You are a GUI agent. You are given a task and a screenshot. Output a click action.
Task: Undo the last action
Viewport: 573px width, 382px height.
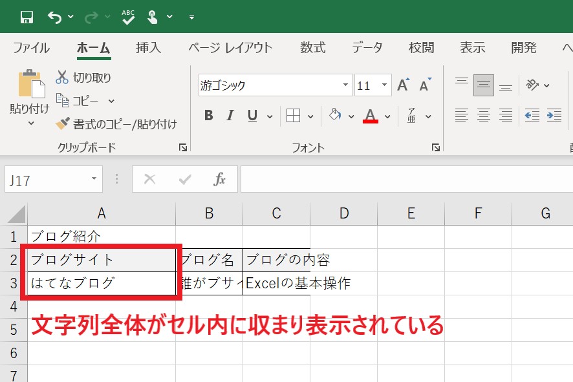pos(54,17)
